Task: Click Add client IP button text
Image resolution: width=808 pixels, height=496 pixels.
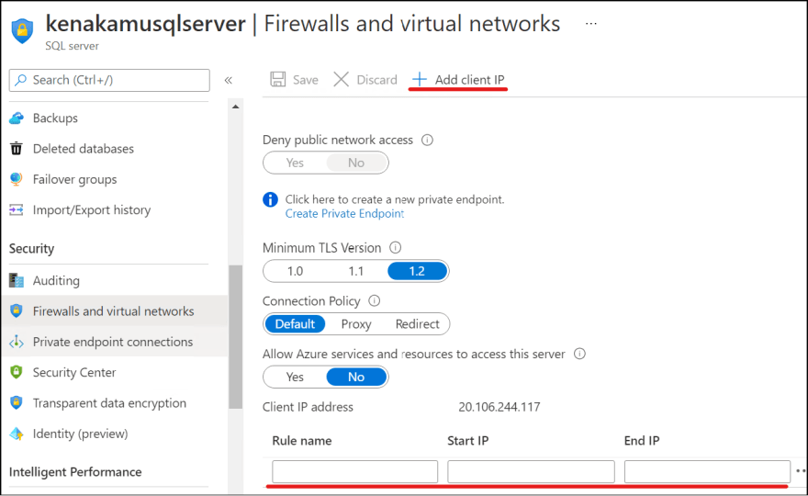Action: coord(469,80)
